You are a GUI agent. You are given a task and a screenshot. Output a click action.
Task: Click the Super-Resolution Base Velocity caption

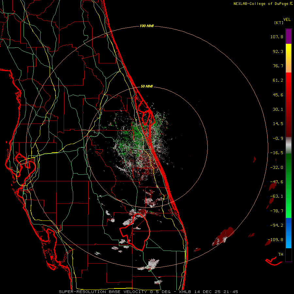click(148, 292)
